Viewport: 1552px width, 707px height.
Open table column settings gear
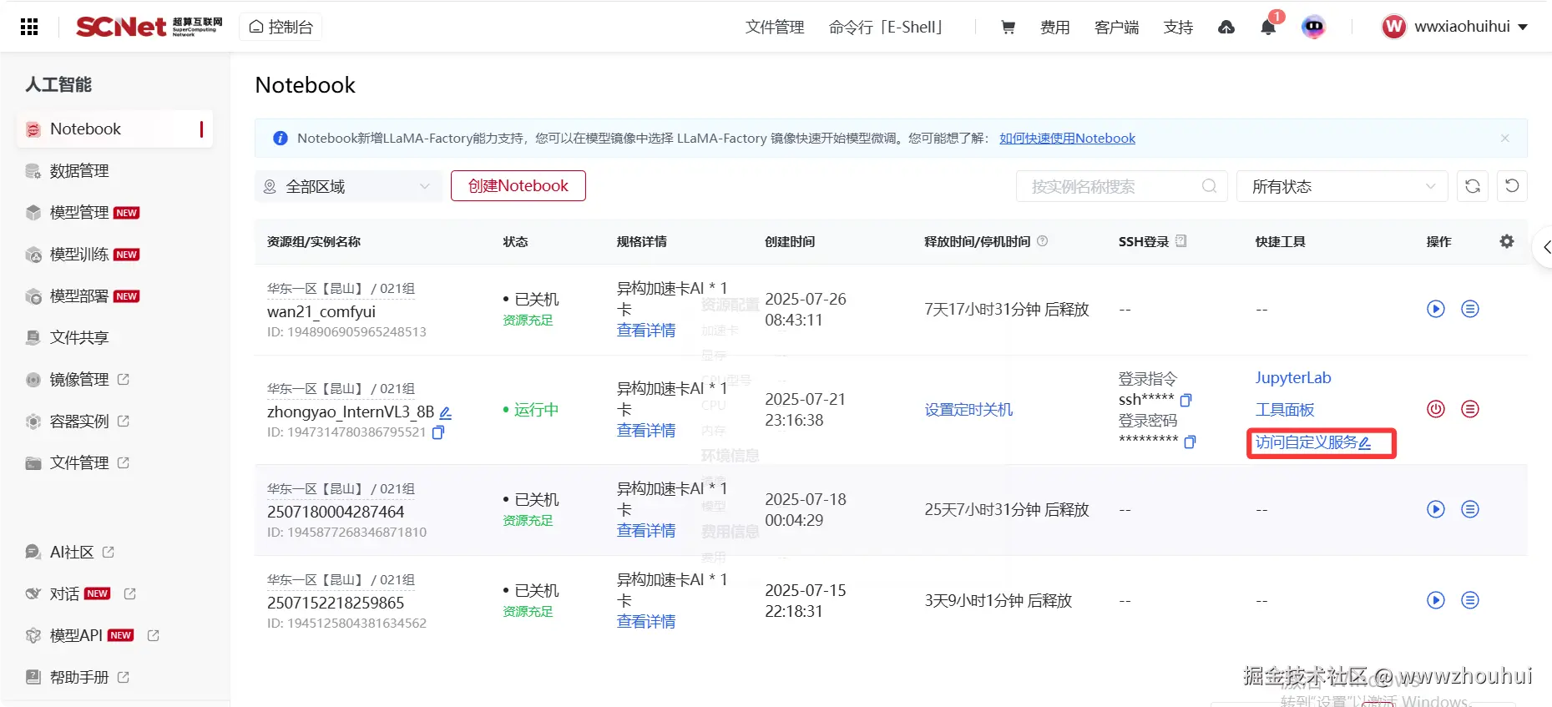pyautogui.click(x=1507, y=241)
